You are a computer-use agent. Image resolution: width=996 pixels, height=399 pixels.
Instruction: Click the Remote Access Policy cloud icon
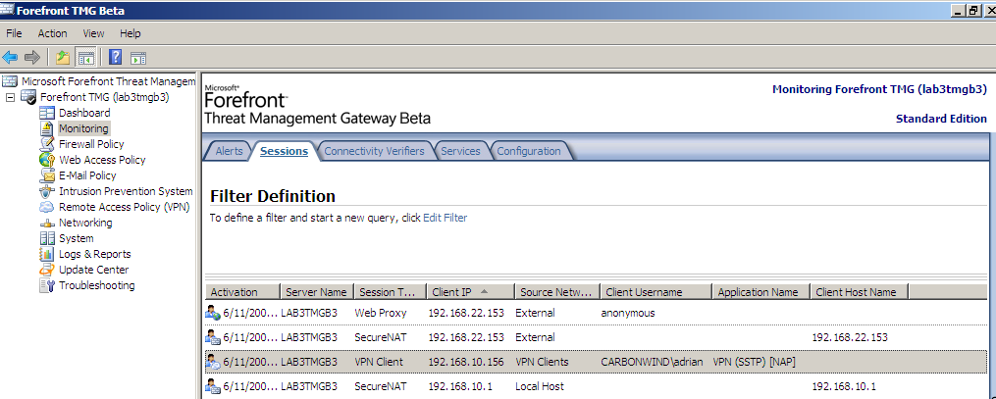[48, 207]
